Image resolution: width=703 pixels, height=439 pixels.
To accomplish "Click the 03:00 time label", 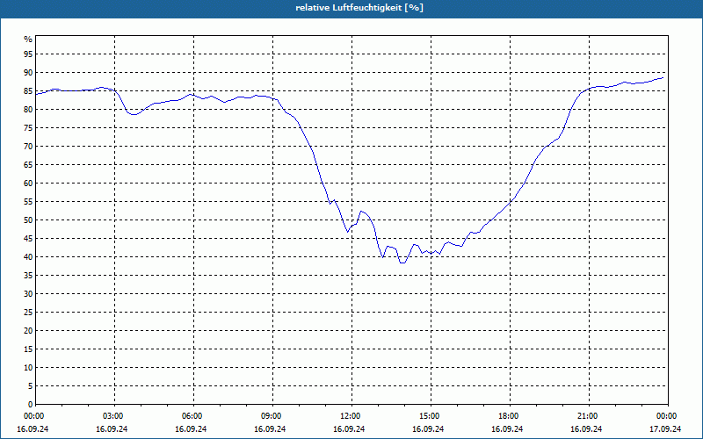I will [115, 416].
